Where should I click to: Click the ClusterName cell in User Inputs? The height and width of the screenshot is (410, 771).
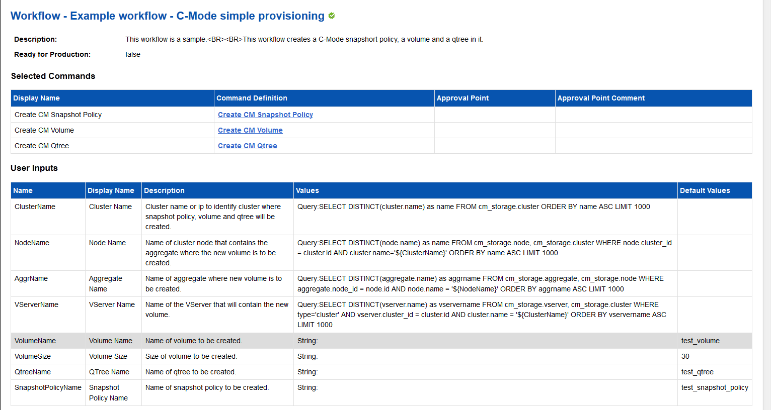tap(35, 207)
